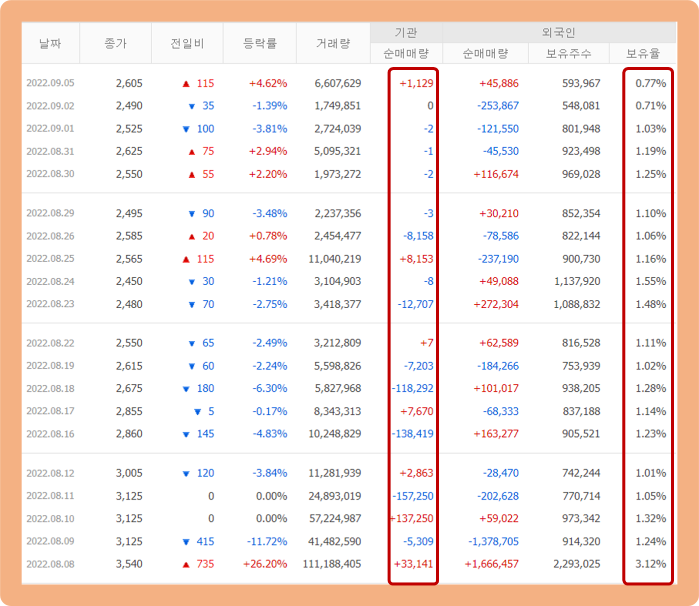Click the change rate -11.72%
The width and height of the screenshot is (699, 606).
coord(267,541)
